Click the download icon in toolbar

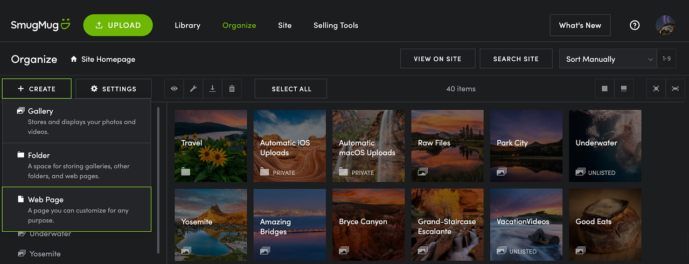(x=213, y=89)
